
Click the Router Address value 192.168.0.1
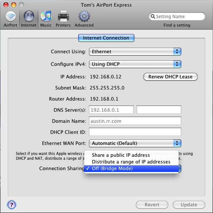[104, 99]
